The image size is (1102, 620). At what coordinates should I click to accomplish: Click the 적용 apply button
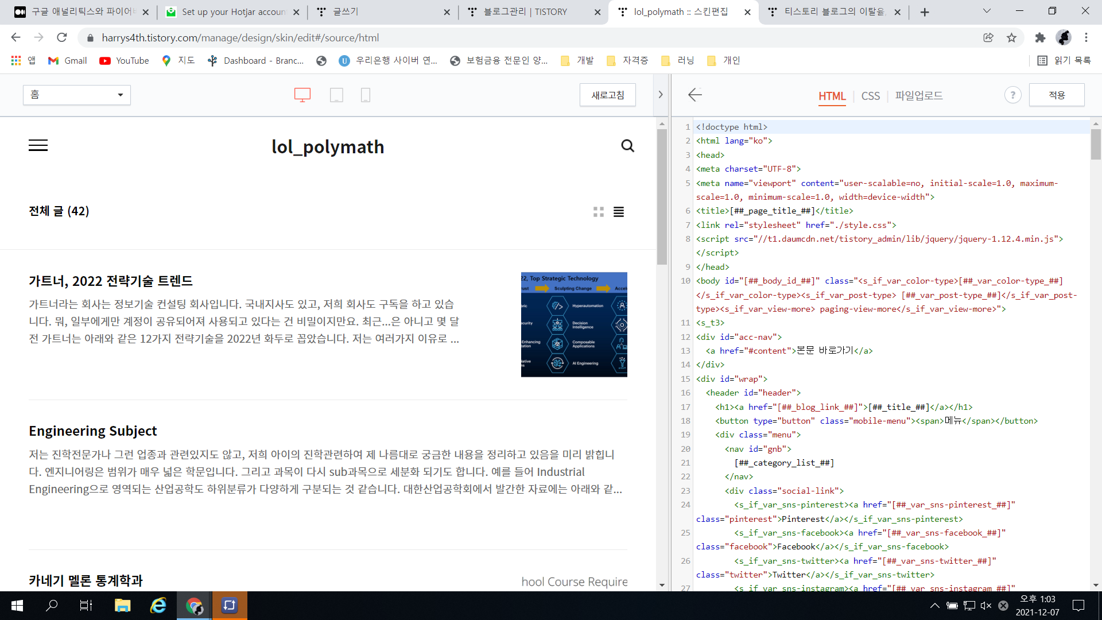point(1056,95)
